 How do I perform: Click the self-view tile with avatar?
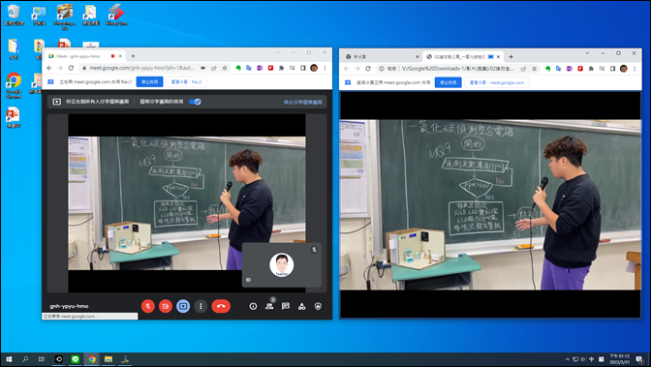[282, 265]
